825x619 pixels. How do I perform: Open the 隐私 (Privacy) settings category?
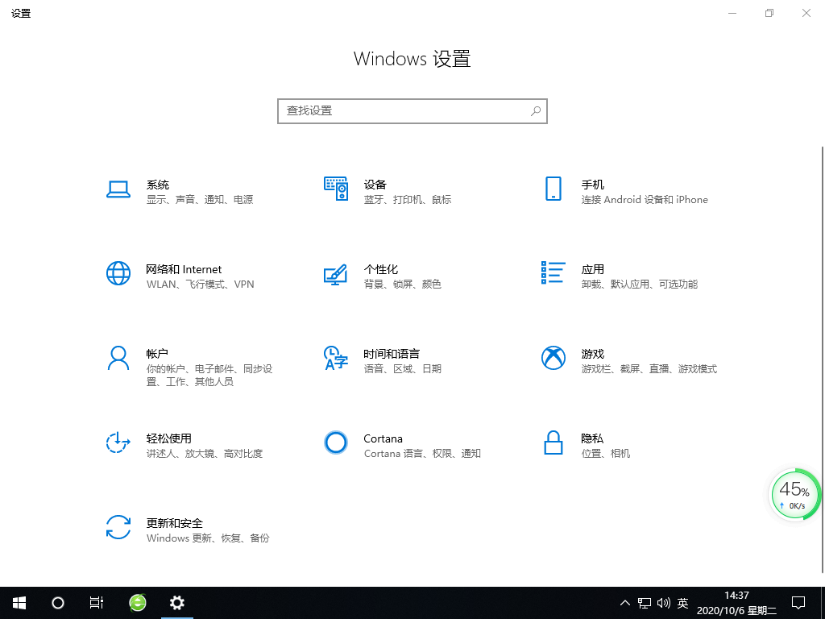(x=593, y=445)
